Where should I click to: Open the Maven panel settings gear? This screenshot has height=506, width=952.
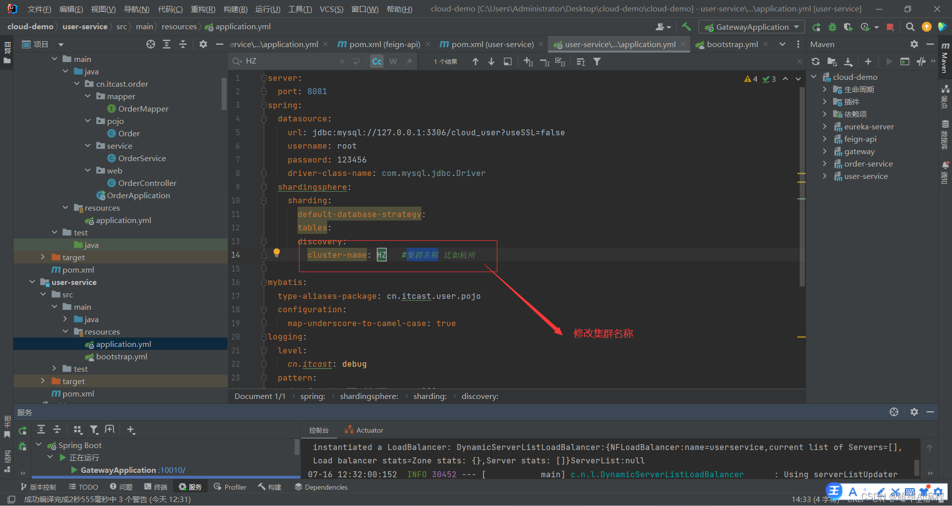[x=914, y=44]
